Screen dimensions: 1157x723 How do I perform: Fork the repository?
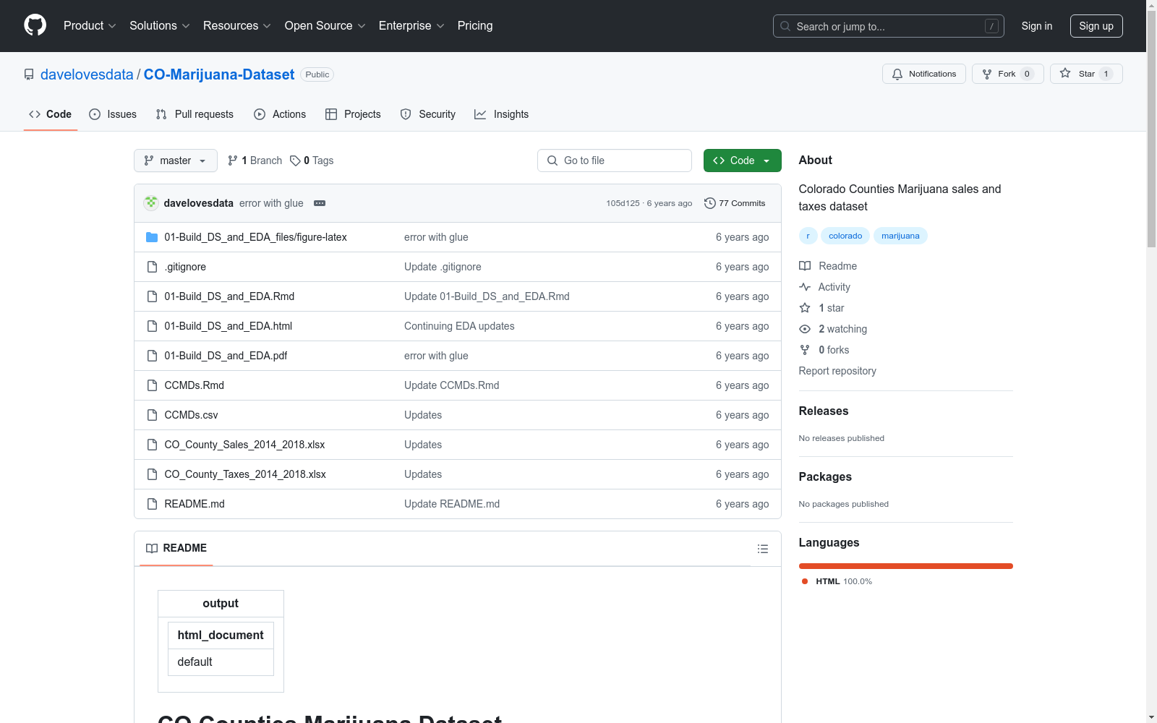point(1008,74)
